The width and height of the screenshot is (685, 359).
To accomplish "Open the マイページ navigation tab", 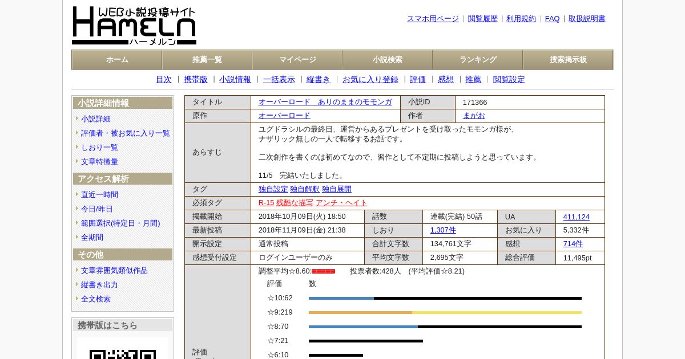I will (297, 60).
